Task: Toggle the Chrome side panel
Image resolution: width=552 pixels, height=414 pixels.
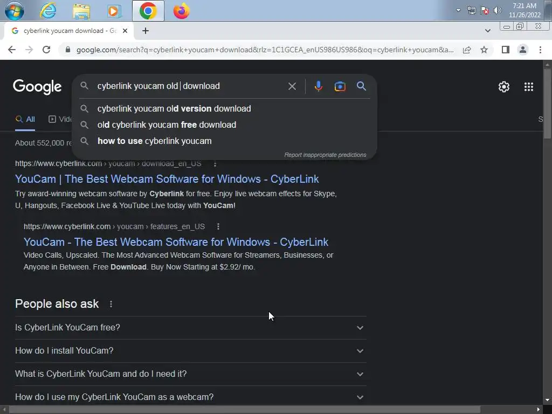Action: click(506, 50)
